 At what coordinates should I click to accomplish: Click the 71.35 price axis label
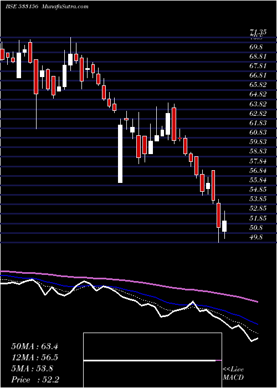click(x=258, y=32)
